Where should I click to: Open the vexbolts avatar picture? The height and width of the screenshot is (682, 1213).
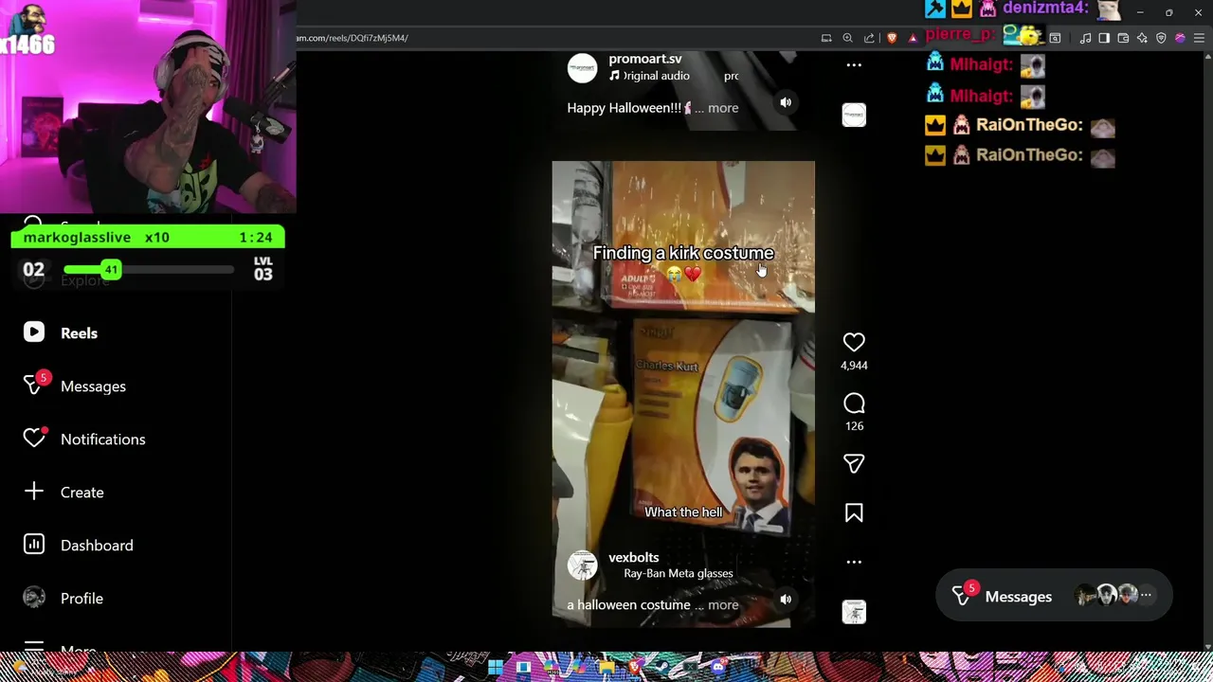click(x=582, y=565)
